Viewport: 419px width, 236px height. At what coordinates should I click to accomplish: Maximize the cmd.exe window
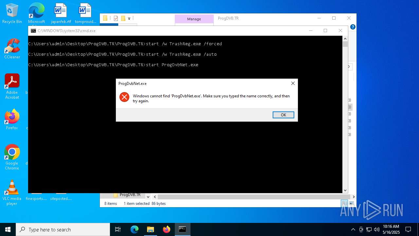pos(325,30)
